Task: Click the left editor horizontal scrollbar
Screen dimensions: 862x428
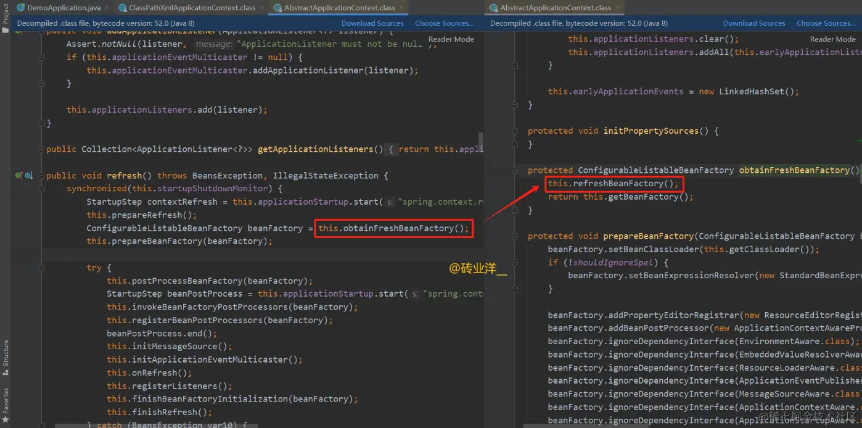Action: click(156, 425)
